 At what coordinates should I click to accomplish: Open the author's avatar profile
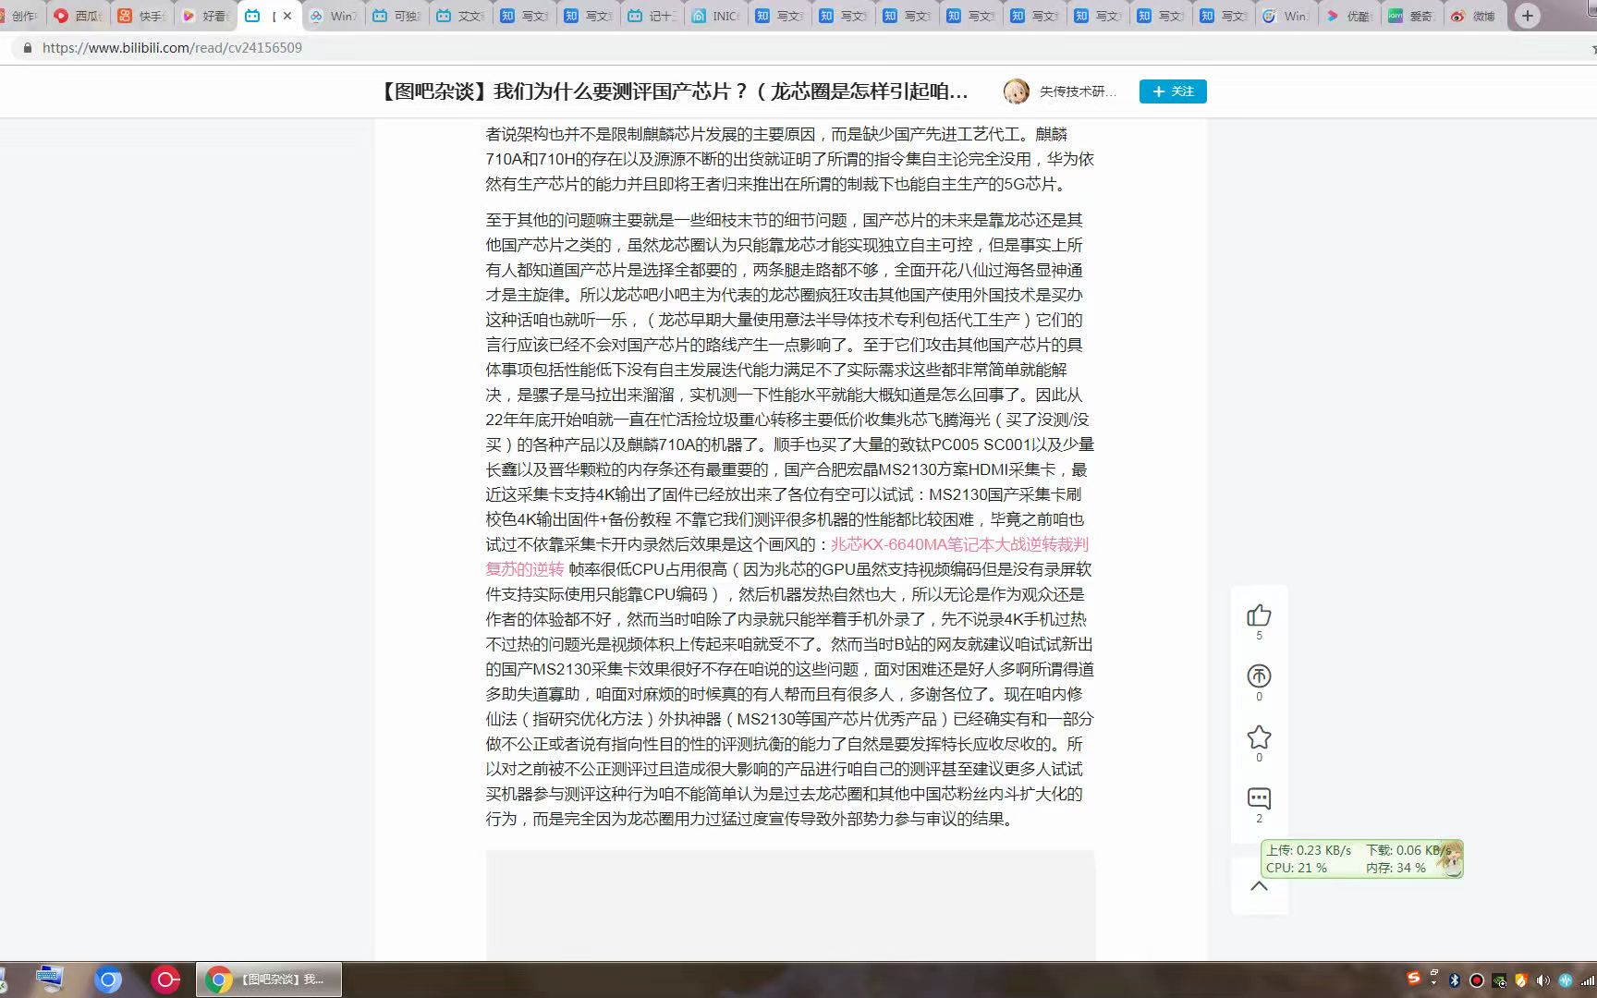tap(1016, 91)
